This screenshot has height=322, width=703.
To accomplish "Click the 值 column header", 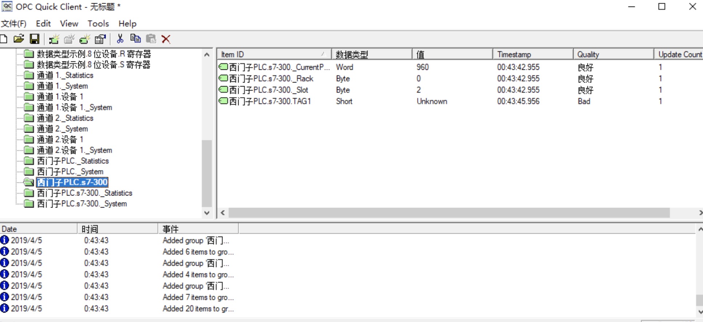I will point(452,54).
